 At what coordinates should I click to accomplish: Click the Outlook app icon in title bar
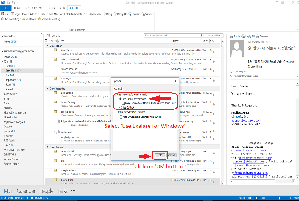click(3, 2)
